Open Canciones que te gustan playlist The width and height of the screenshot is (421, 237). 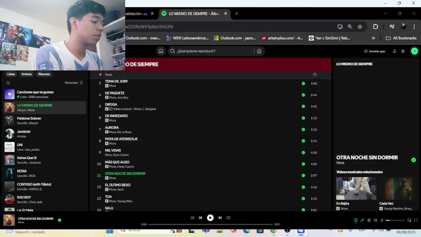[45, 94]
